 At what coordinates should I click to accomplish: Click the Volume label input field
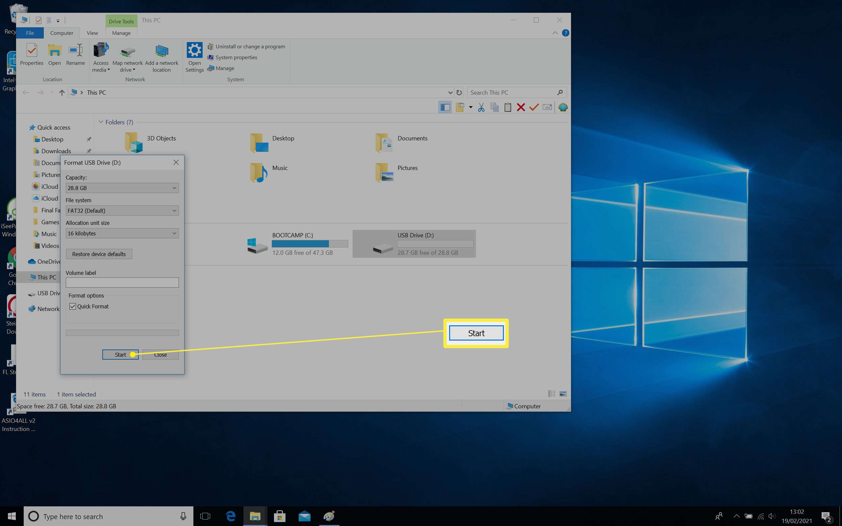click(121, 283)
